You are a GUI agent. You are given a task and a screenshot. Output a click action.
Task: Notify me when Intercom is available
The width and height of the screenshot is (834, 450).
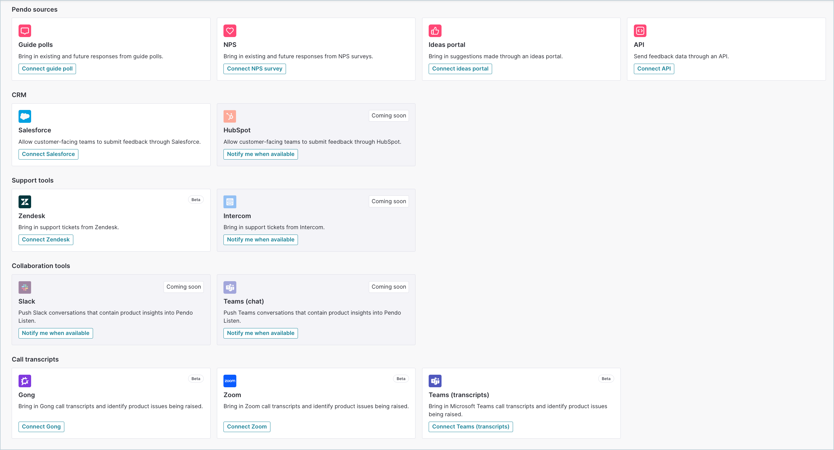[260, 240]
